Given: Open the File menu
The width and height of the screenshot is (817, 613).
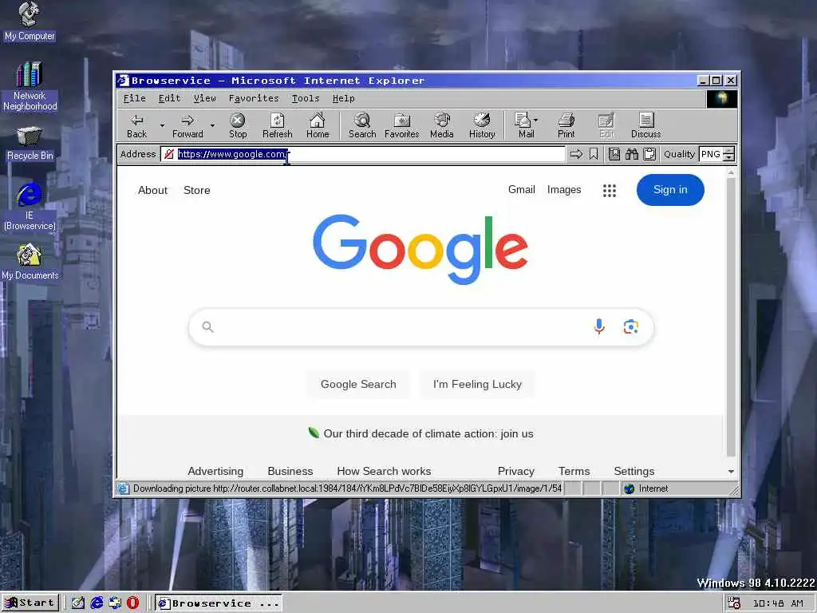Looking at the screenshot, I should click(x=134, y=98).
